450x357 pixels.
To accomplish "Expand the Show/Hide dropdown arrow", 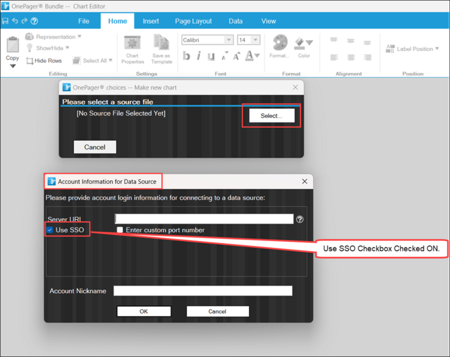I will (67, 48).
